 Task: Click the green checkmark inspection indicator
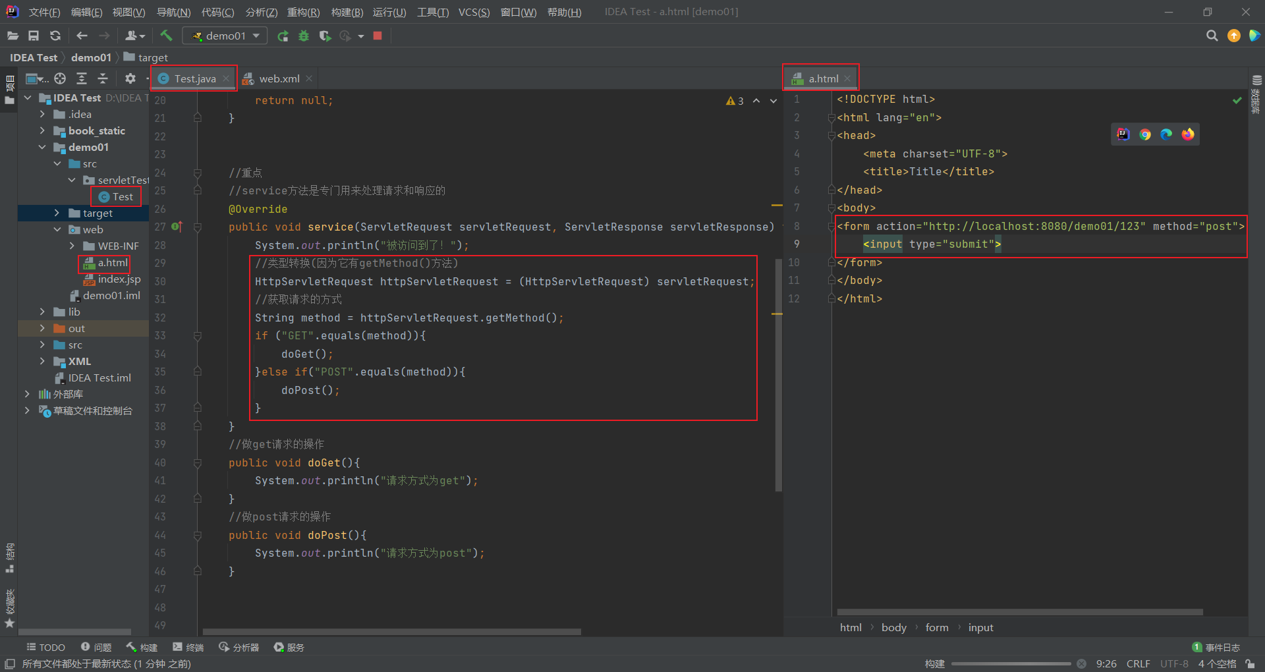click(1237, 100)
